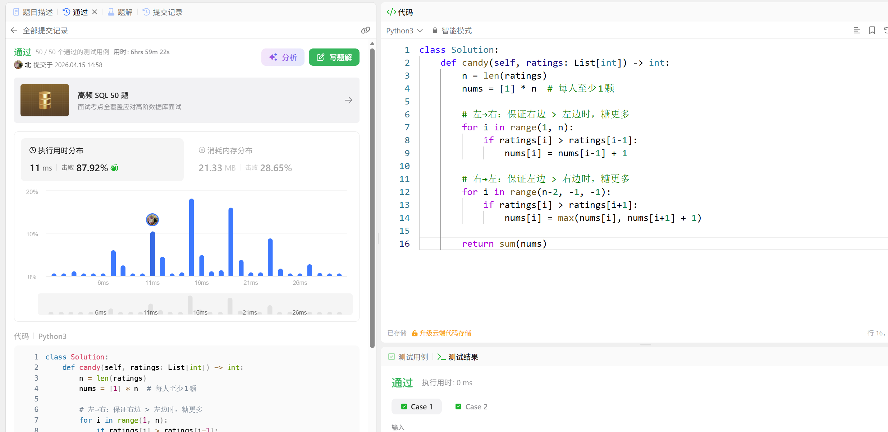The image size is (888, 432).
Task: Click the format code icon in editor toolbar
Action: (x=857, y=31)
